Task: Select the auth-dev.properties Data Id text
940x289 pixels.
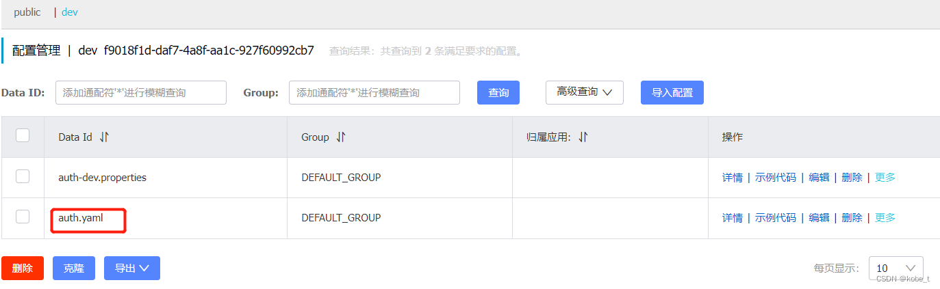Action: 103,178
